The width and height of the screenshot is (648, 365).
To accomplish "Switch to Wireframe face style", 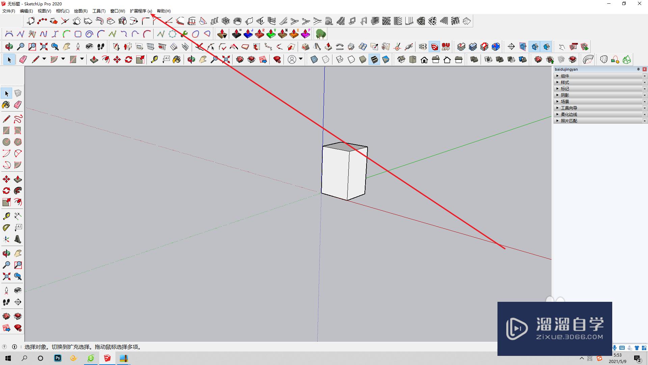I will (x=340, y=60).
